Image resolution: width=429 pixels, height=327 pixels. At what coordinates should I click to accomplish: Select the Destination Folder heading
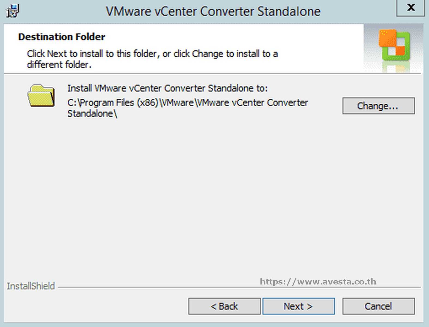pos(62,37)
